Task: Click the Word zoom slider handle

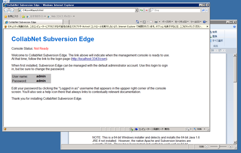Action: 219,147
